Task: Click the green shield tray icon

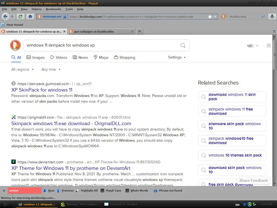Action: tap(249, 204)
